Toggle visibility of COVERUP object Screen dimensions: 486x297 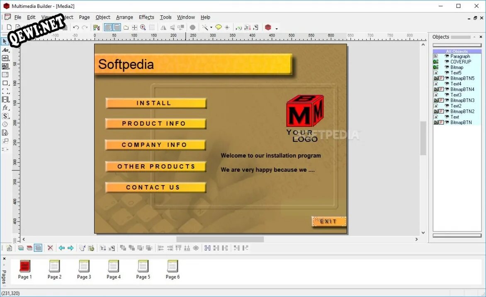click(447, 62)
